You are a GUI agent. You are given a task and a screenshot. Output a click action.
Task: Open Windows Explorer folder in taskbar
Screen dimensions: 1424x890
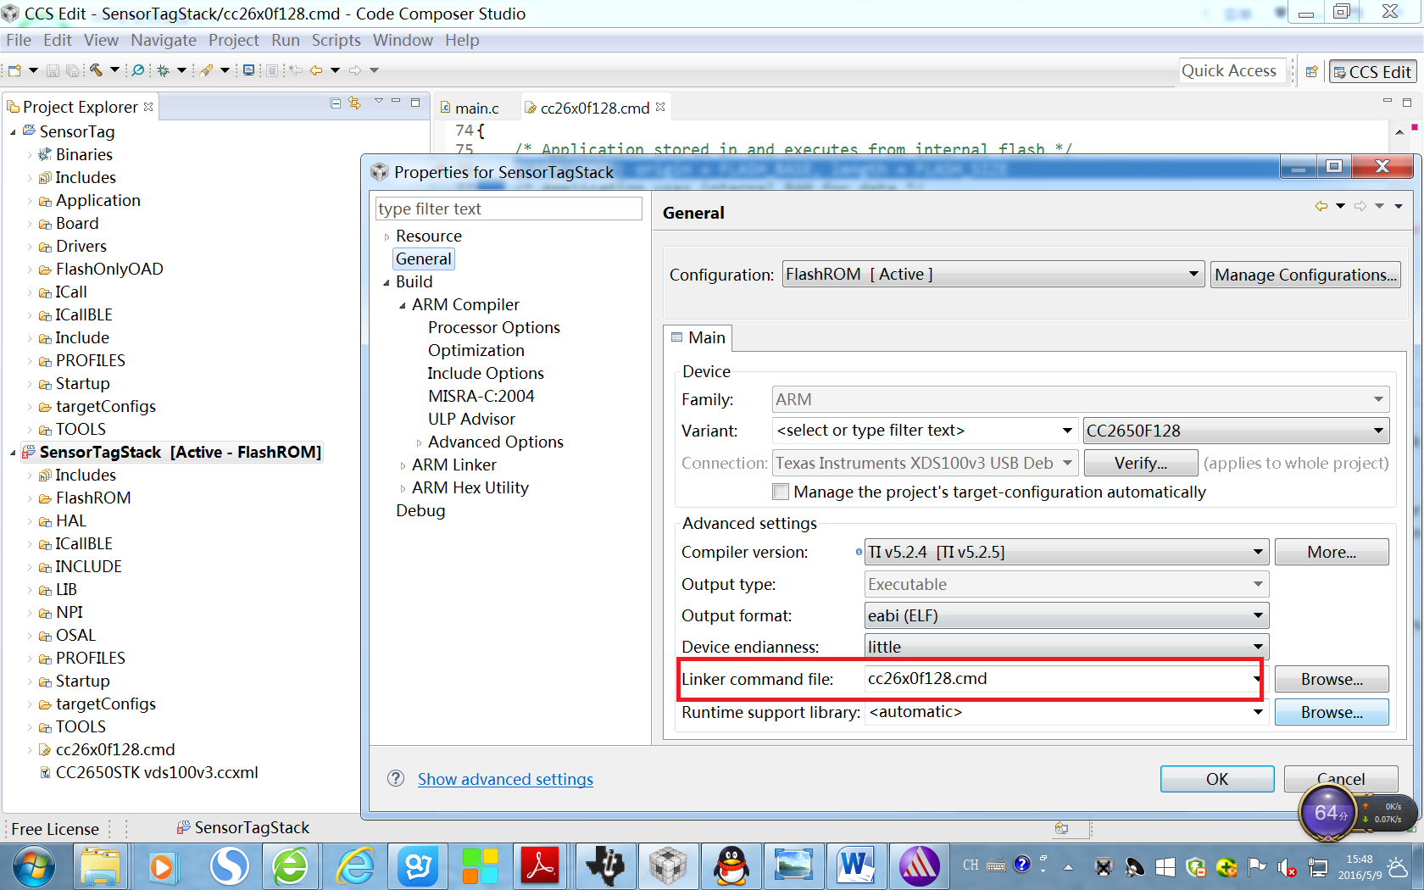[x=100, y=866]
